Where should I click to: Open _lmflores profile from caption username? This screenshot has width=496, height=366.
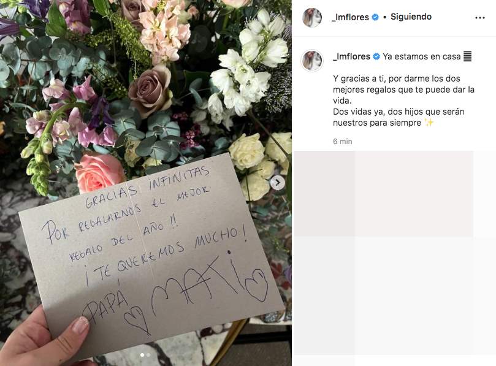[x=351, y=56]
